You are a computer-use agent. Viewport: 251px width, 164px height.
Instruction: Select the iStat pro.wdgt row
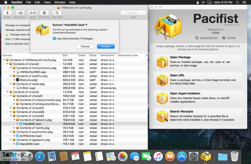coord(74,80)
